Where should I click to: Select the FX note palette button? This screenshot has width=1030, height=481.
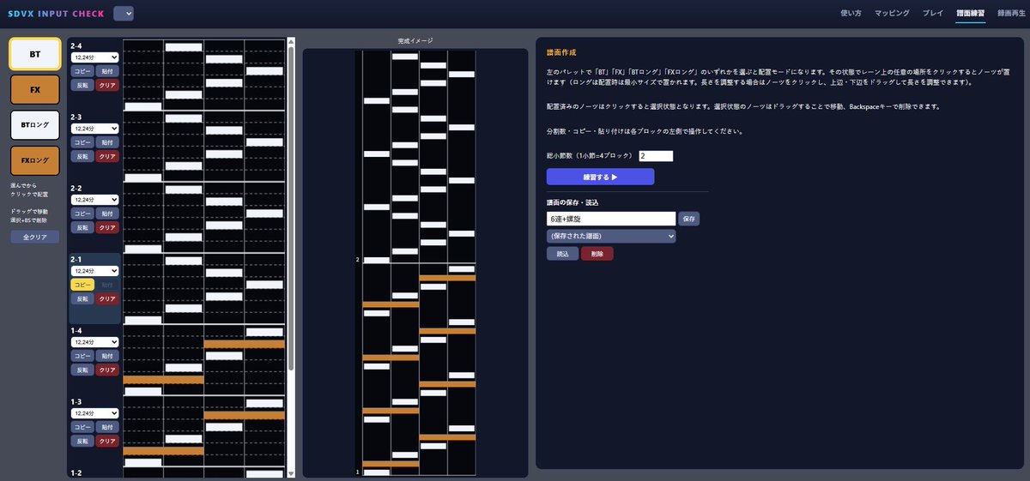pos(35,89)
